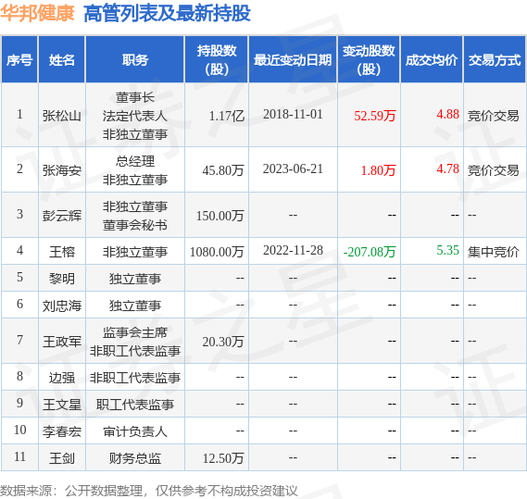
Task: Click the name 刘忠海
Action: [x=62, y=306]
